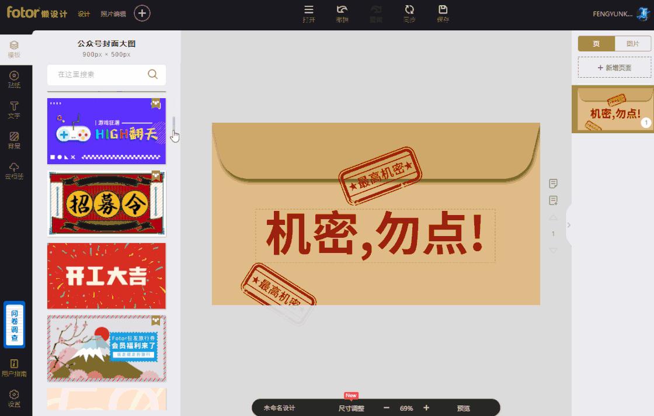Move page down with down arrow
654x416 pixels.
(x=553, y=250)
